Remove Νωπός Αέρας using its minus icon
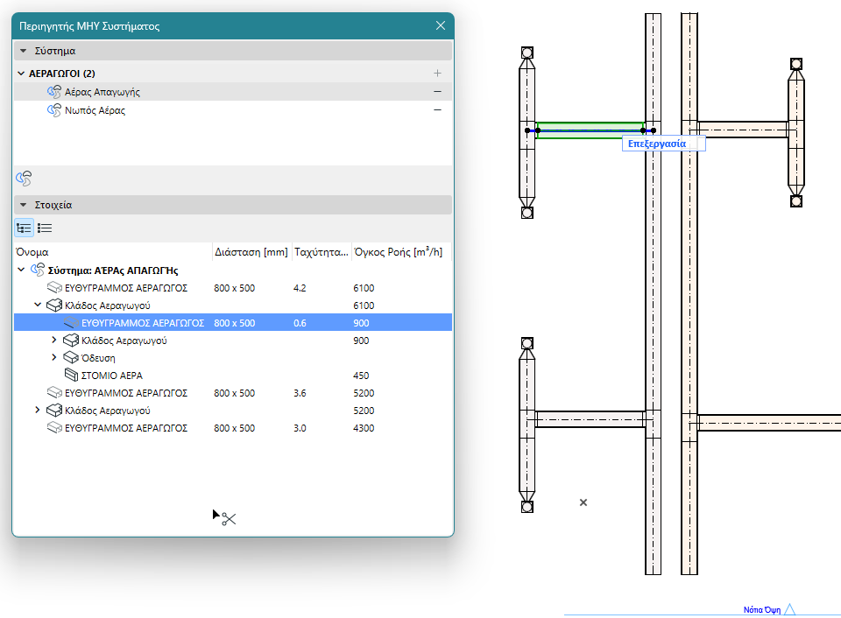Screen dimensions: 841x618 tap(437, 110)
